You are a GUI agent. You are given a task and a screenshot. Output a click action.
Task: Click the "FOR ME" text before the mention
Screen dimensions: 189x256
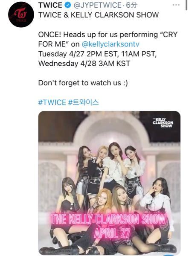(x=53, y=44)
